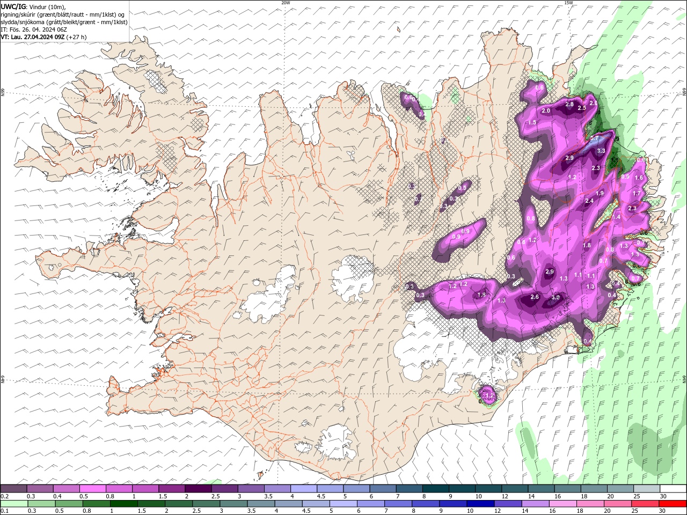Select upper legend swatch between 8 and 9
The width and height of the screenshot is (687, 515).
(x=435, y=489)
